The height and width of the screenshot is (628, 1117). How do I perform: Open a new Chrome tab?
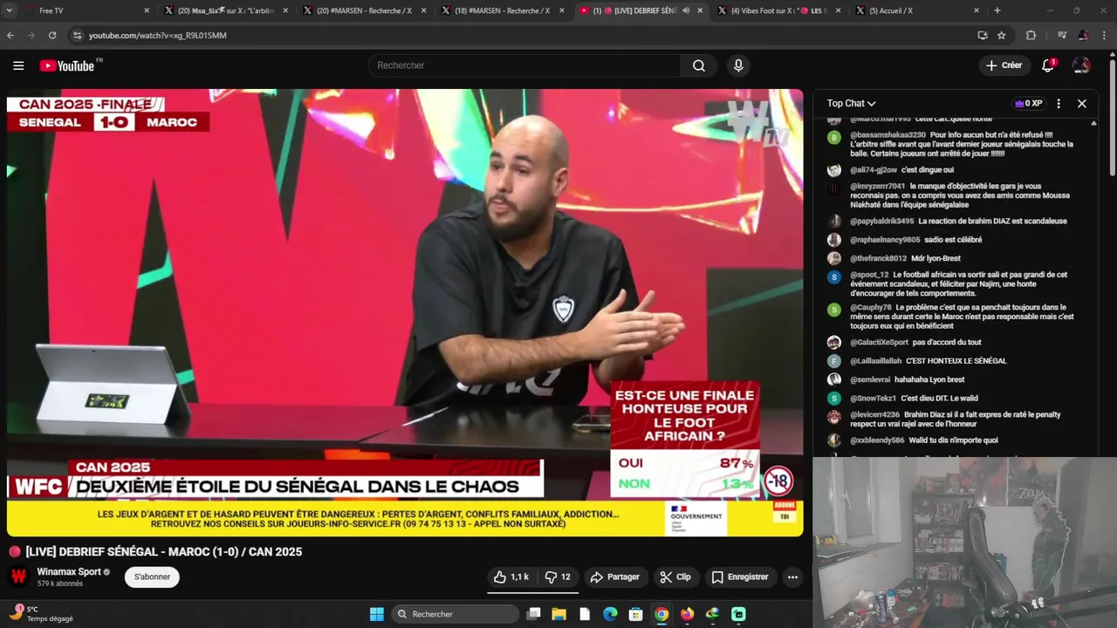click(997, 10)
